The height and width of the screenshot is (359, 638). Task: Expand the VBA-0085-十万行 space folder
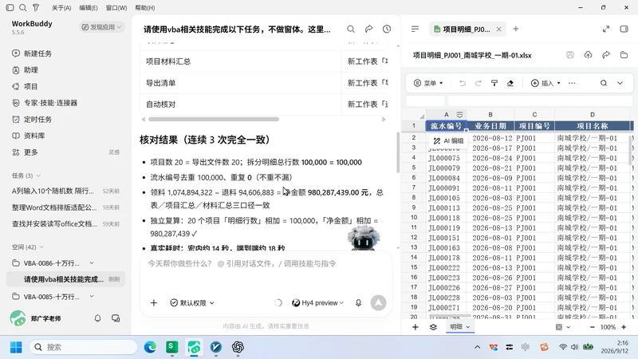[x=92, y=296]
